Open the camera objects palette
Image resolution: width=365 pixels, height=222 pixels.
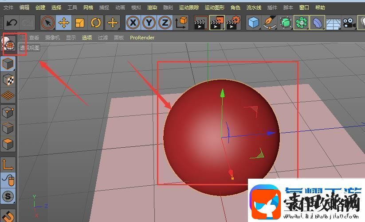pyautogui.click(x=349, y=23)
